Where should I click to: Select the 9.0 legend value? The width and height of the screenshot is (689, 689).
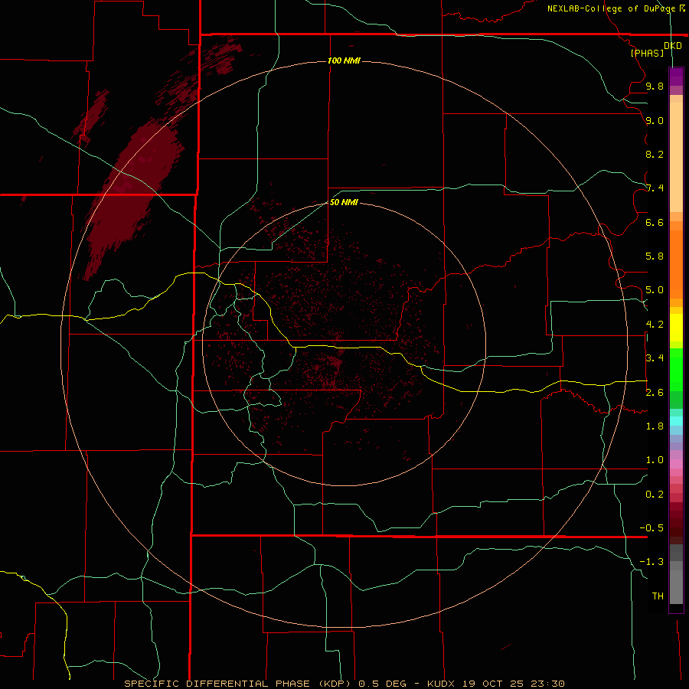pos(655,120)
